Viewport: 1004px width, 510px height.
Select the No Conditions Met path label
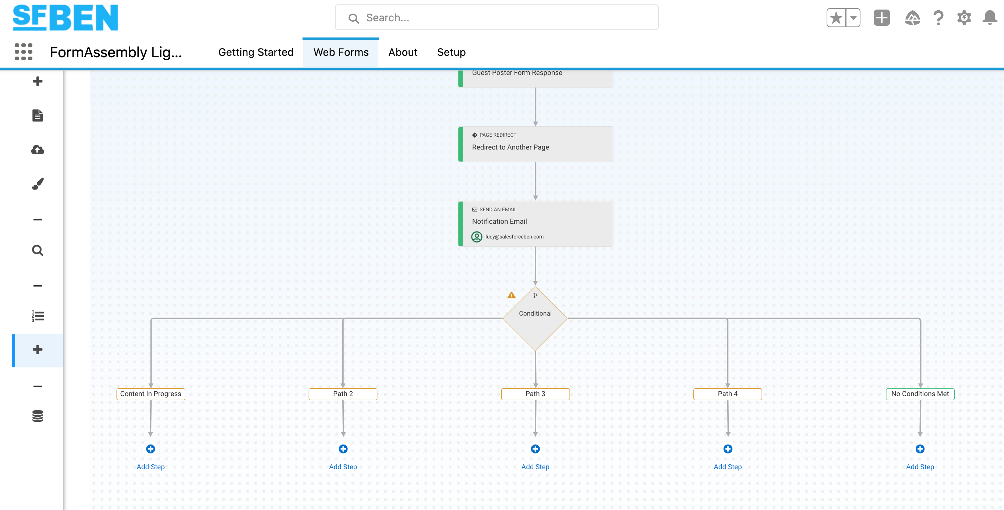(x=920, y=394)
